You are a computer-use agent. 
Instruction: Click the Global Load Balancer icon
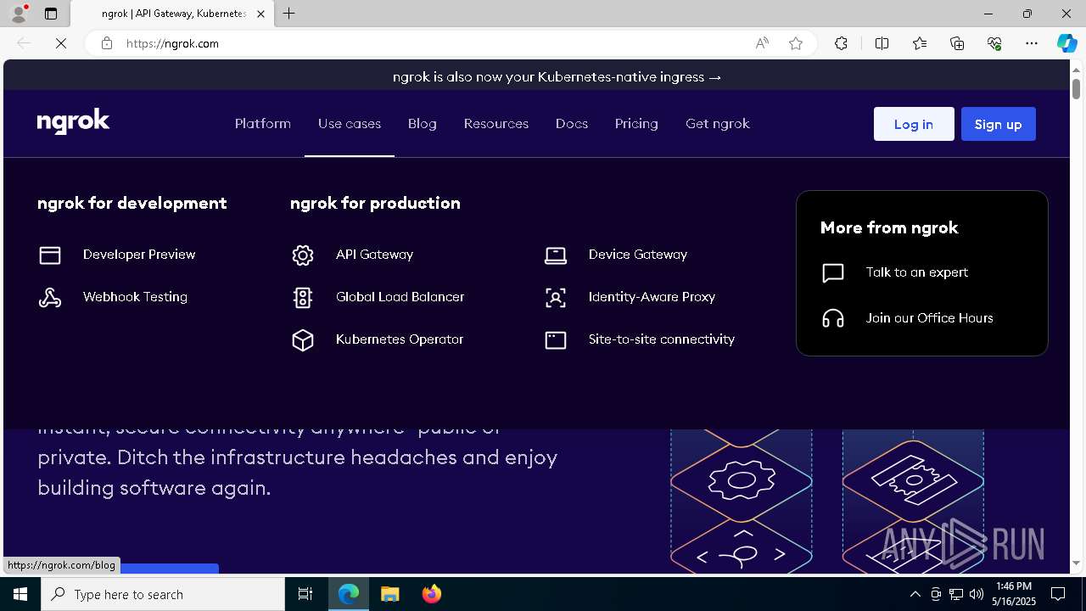click(x=303, y=297)
